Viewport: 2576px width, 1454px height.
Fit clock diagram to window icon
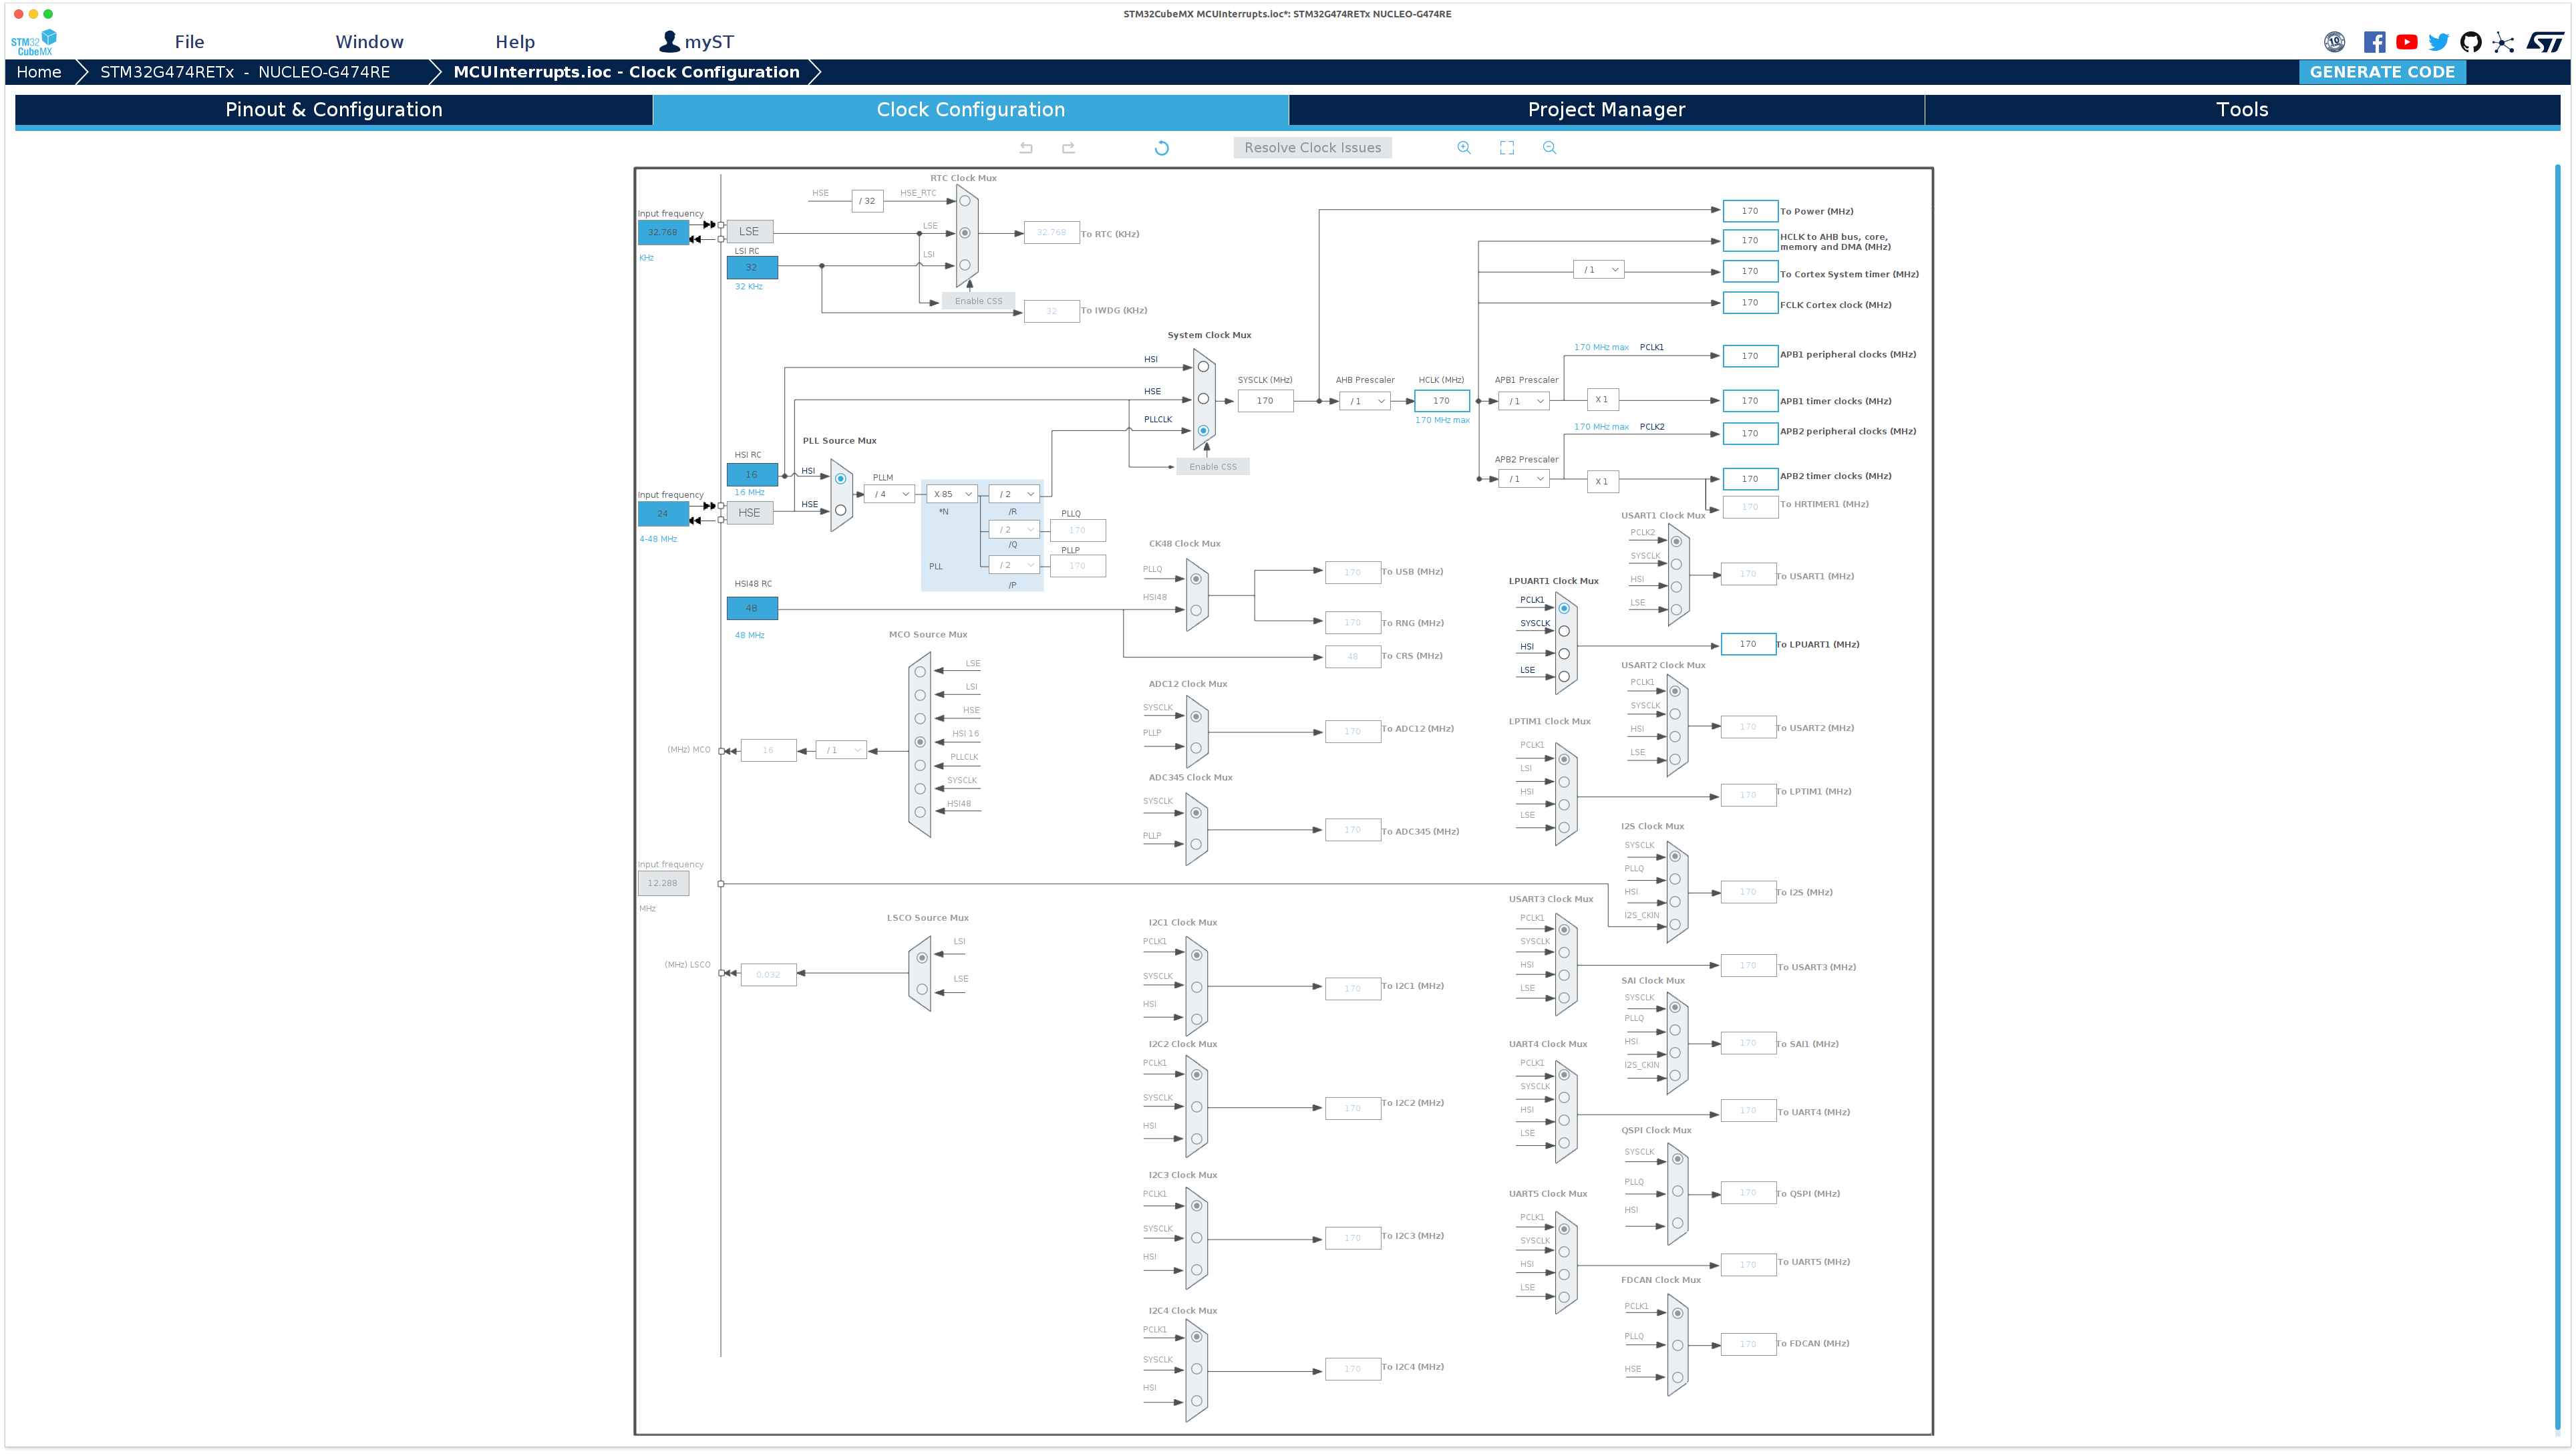tap(1507, 148)
